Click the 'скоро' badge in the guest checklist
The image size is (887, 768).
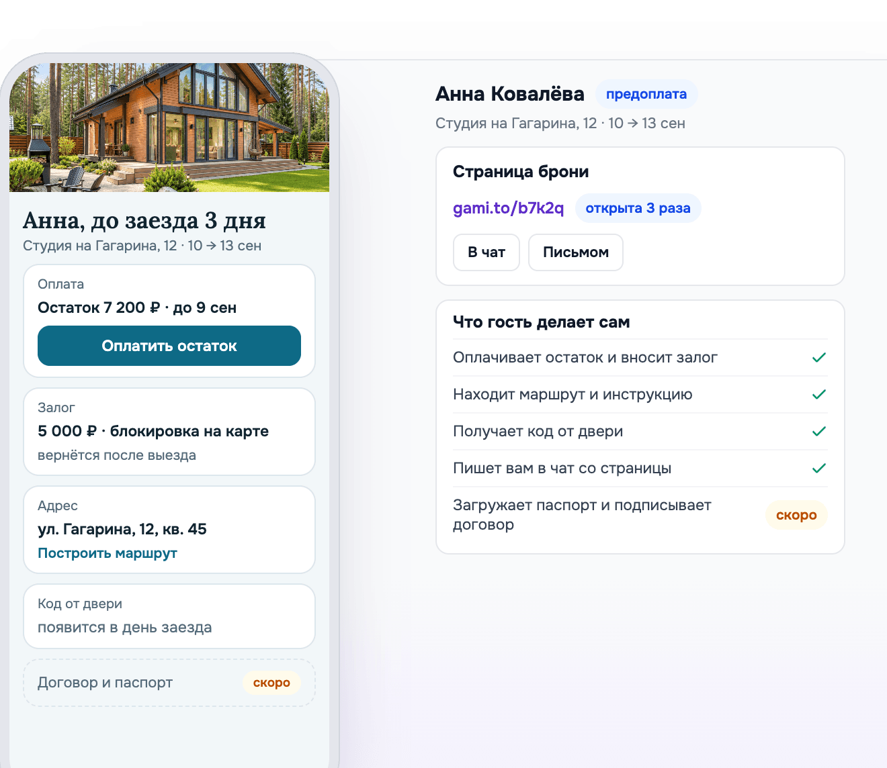coord(796,515)
